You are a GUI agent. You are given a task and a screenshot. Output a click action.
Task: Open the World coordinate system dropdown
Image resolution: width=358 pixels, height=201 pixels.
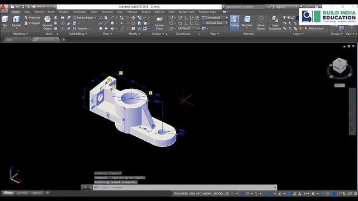coord(189,28)
